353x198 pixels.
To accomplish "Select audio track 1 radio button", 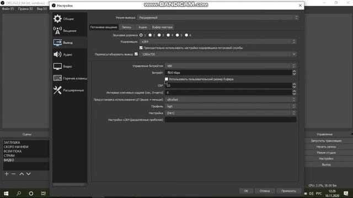I will [141, 35].
